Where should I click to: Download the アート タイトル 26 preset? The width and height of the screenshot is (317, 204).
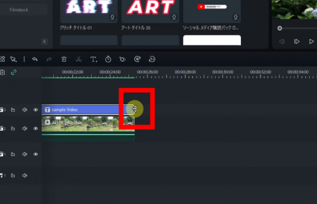point(174,17)
